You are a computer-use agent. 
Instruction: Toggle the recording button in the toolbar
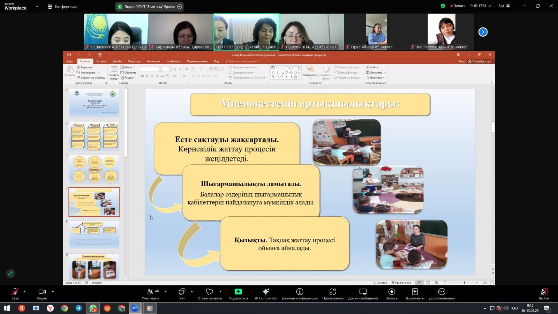point(392,293)
